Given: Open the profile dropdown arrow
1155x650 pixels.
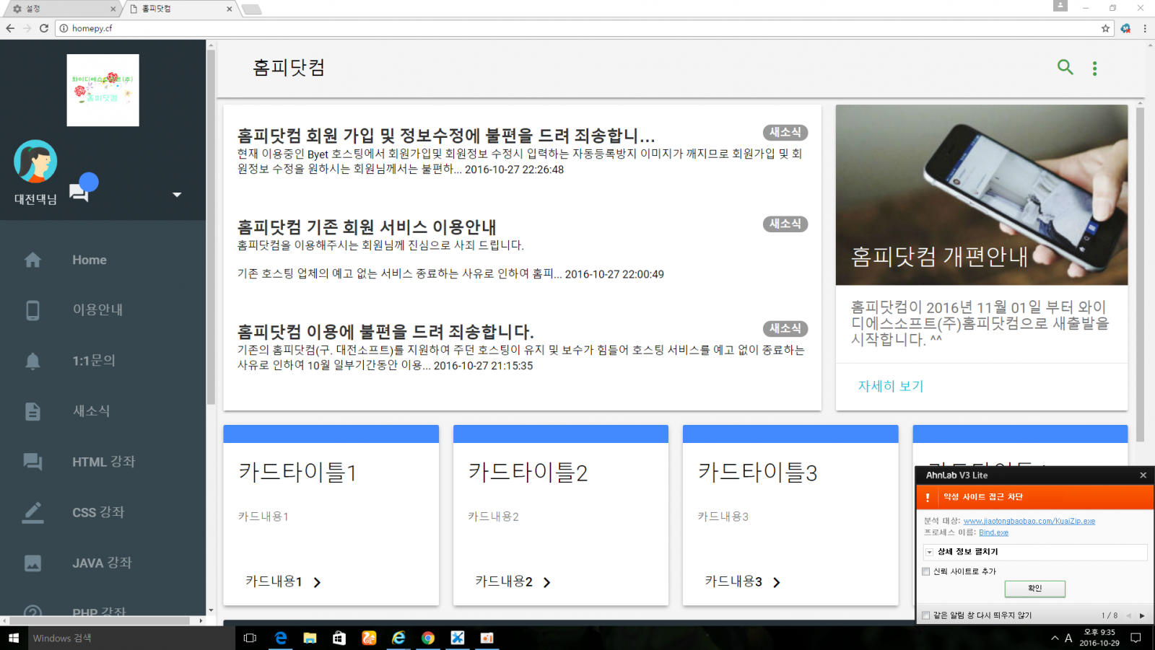Looking at the screenshot, I should (175, 194).
